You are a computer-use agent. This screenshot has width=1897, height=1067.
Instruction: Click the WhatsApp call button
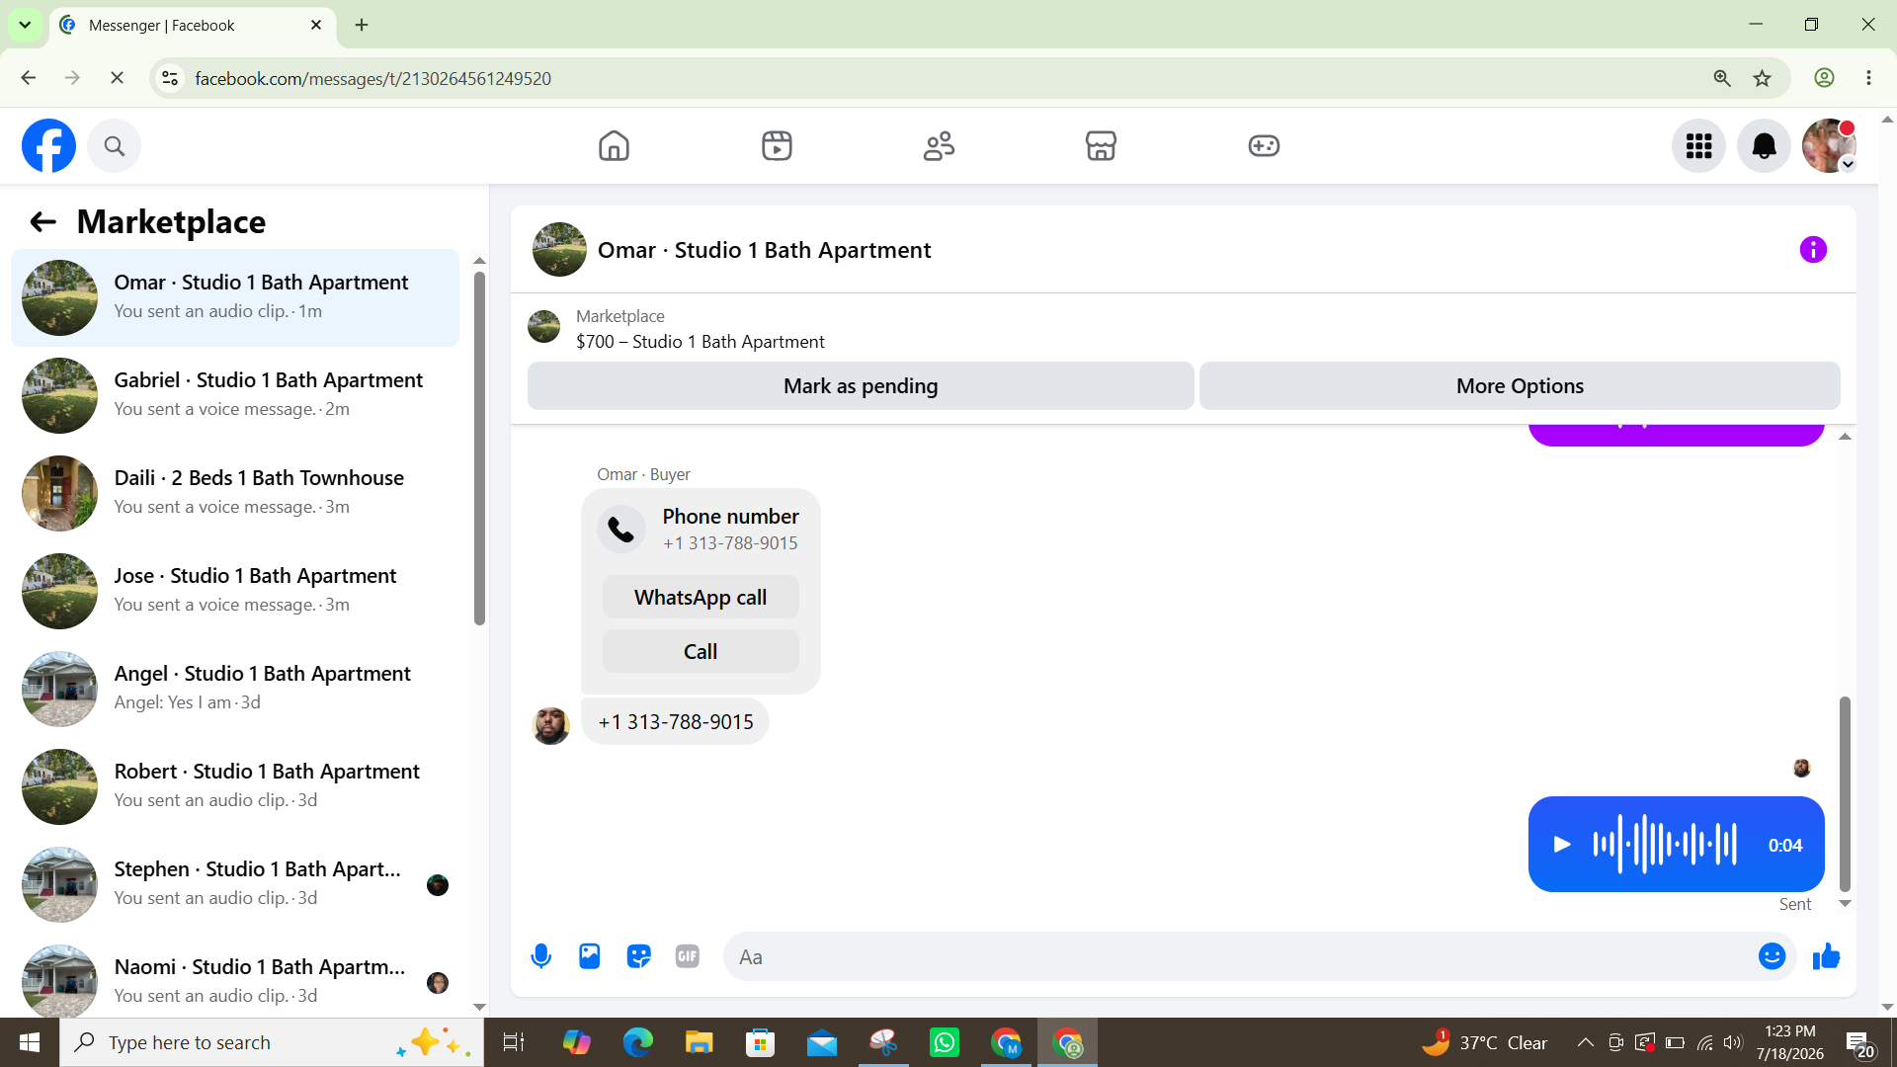coord(701,598)
